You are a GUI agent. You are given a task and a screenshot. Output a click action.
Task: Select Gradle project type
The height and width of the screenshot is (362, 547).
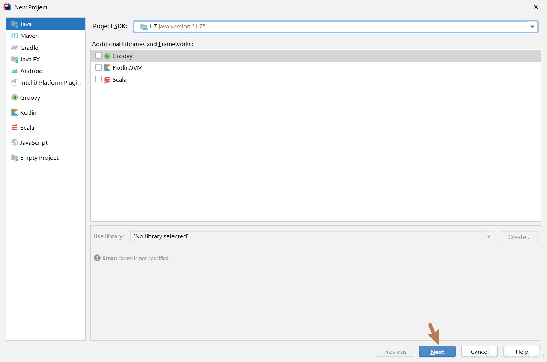point(46,48)
